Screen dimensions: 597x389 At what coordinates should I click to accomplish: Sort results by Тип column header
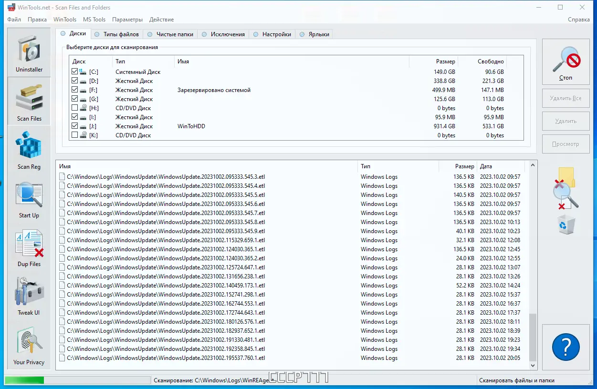398,166
